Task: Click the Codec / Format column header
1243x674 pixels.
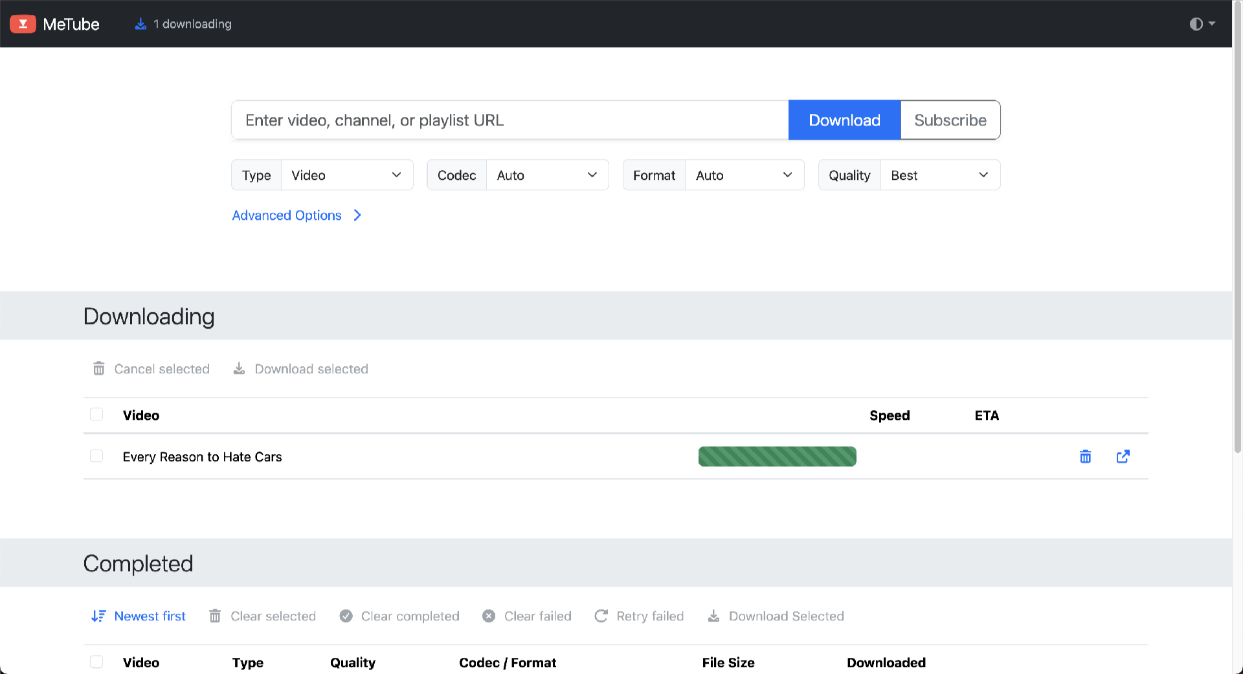Action: (508, 662)
